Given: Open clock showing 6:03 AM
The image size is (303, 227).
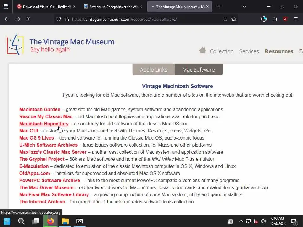Looking at the screenshot, I should pos(278,221).
